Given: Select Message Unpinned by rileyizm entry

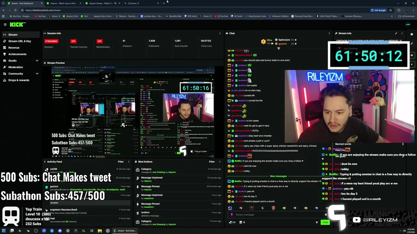Looking at the screenshot, I should tap(179, 179).
